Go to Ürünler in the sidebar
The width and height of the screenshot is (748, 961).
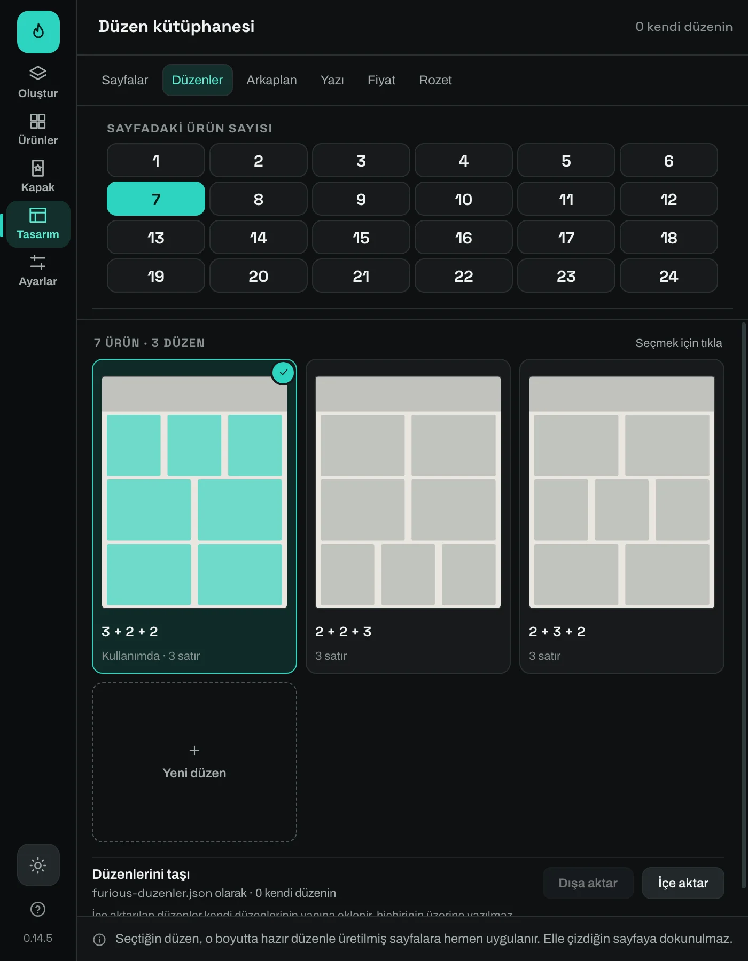click(38, 129)
